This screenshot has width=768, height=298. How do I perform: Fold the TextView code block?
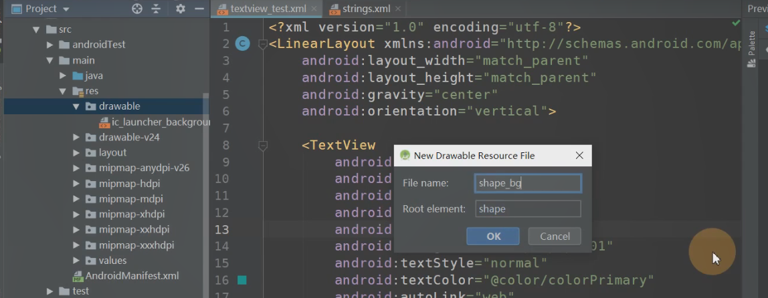pos(263,145)
